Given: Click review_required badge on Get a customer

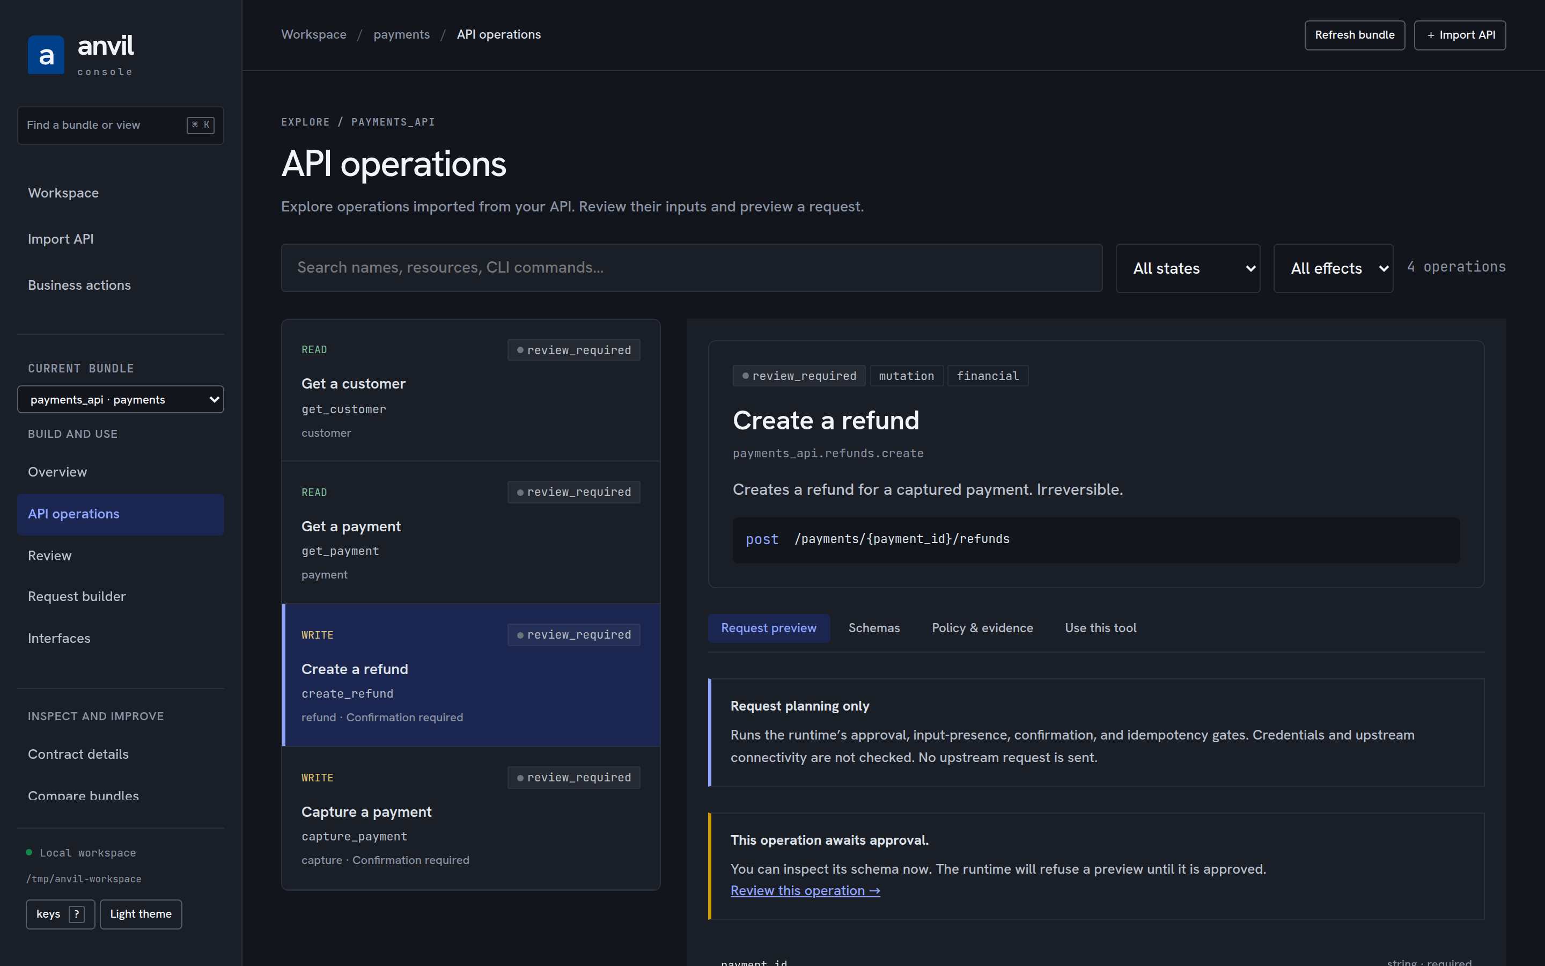Looking at the screenshot, I should (x=574, y=350).
